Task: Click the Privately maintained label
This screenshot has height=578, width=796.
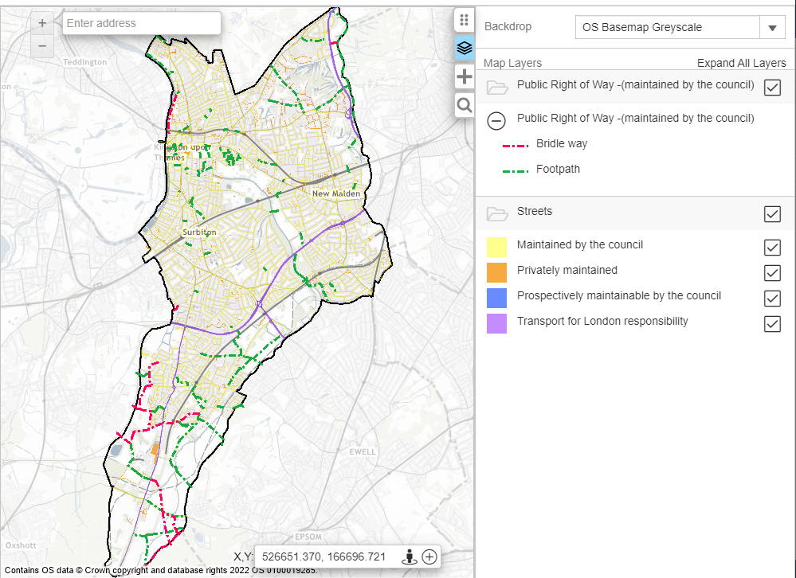Action: [567, 270]
